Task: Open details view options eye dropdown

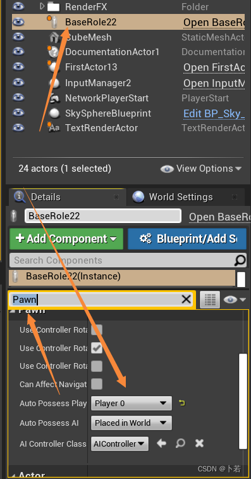Action: 234,300
